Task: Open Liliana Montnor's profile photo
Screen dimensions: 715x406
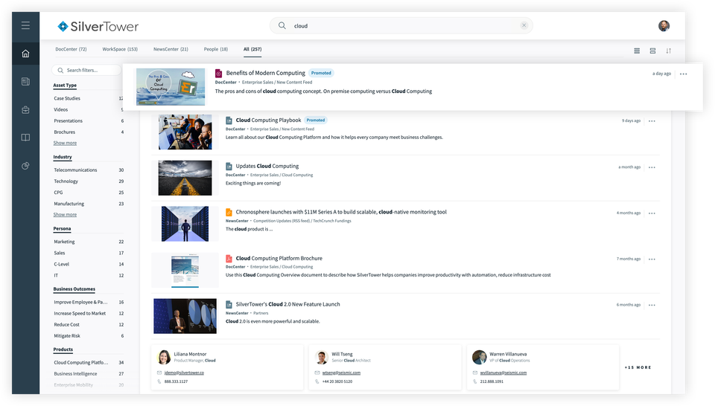Action: (x=164, y=358)
